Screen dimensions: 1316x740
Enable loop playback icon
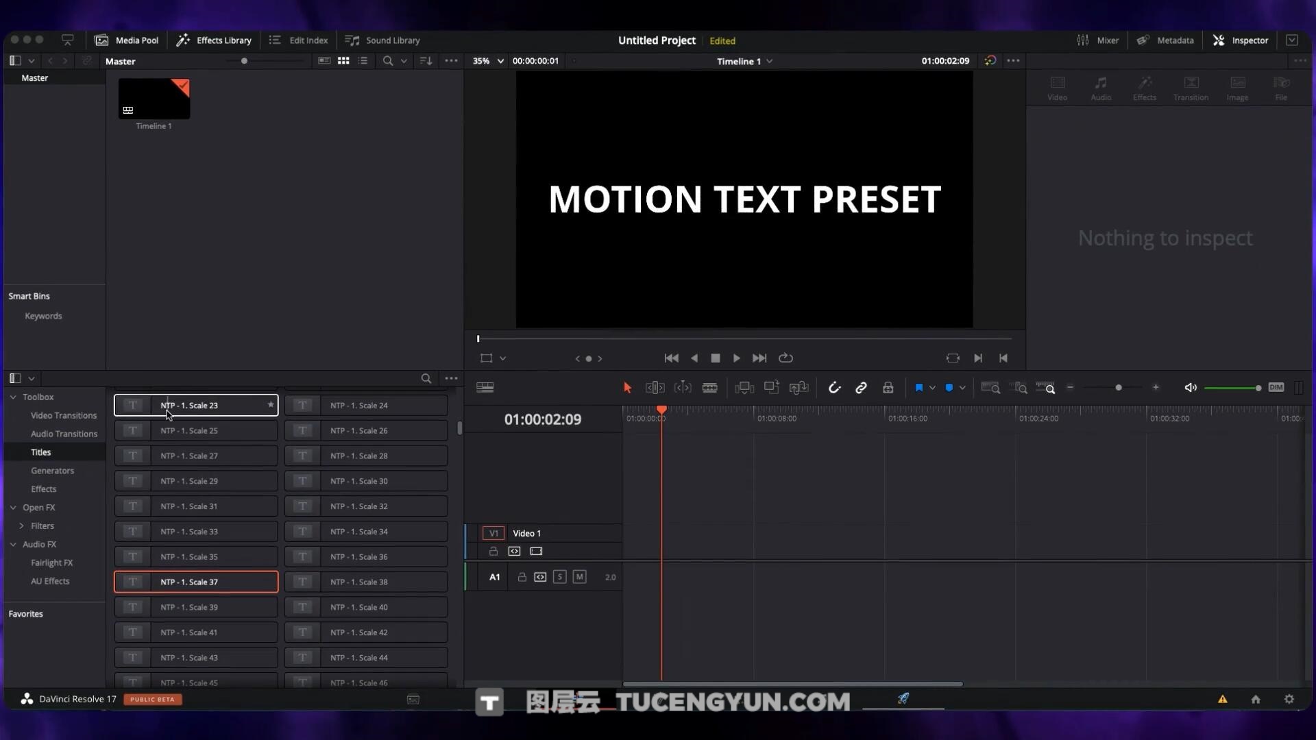785,358
